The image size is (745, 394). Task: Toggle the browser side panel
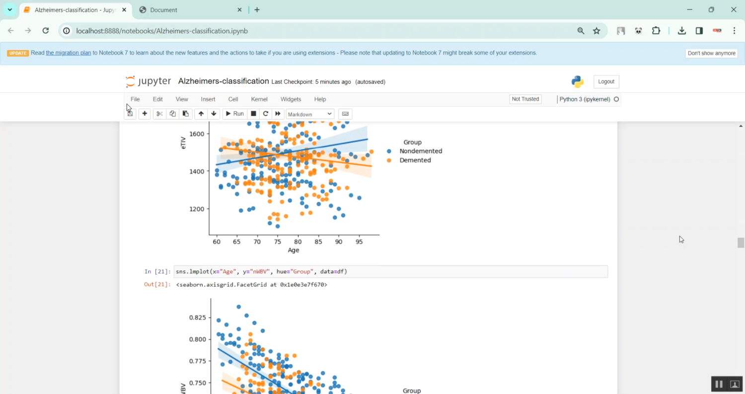pos(699,31)
